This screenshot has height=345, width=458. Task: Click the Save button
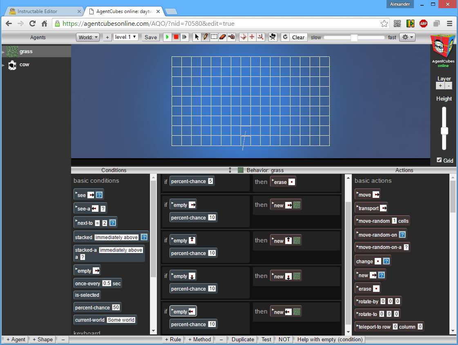[151, 37]
